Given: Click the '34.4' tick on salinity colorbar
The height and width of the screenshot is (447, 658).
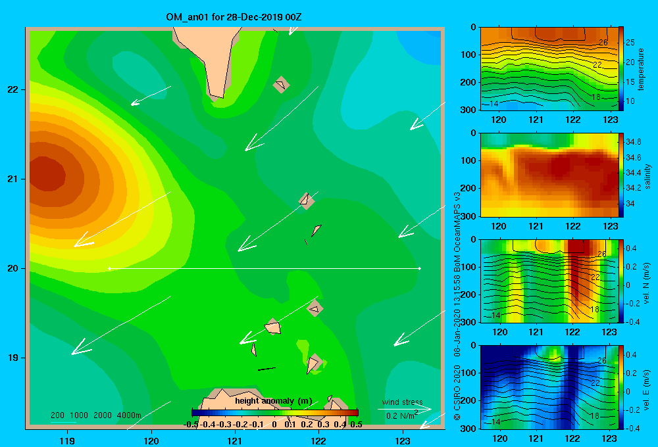Looking at the screenshot, I should click(634, 173).
